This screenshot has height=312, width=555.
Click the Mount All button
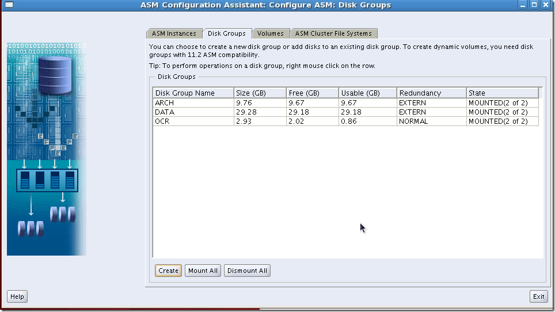point(203,271)
